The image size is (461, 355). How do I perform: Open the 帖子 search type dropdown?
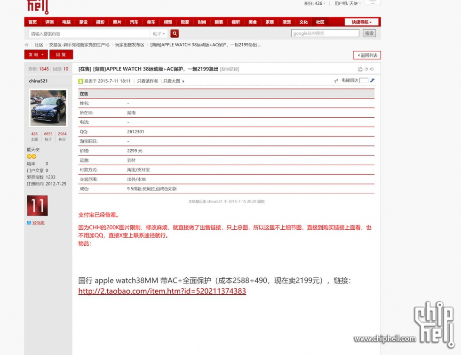coord(159,33)
